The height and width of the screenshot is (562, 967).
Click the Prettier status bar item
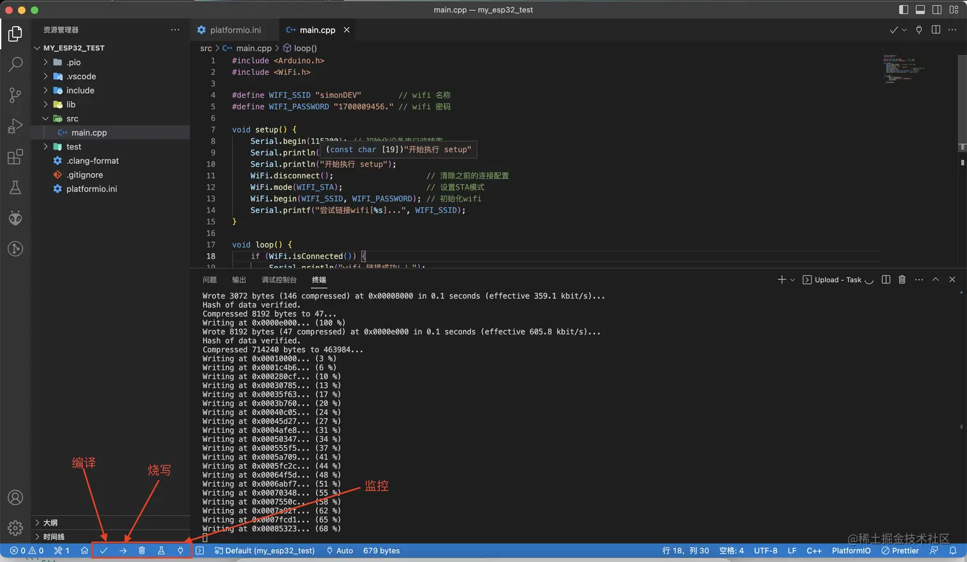(900, 550)
